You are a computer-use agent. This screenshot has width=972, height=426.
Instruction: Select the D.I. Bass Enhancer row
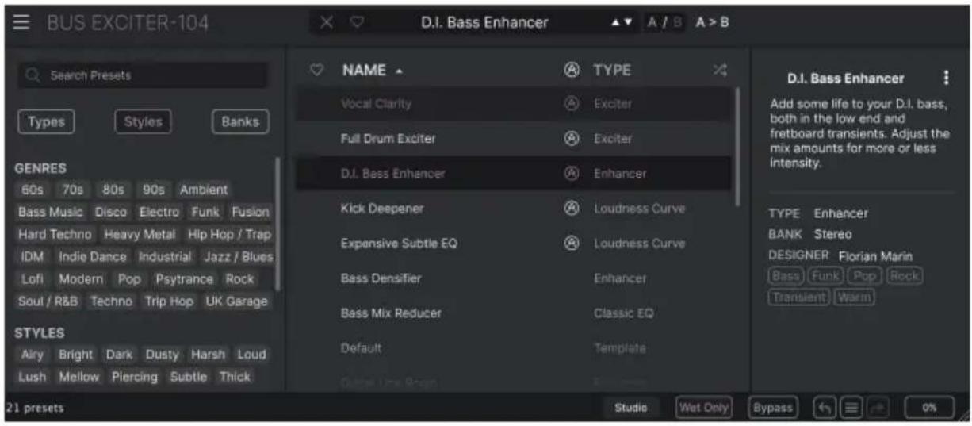pyautogui.click(x=514, y=173)
